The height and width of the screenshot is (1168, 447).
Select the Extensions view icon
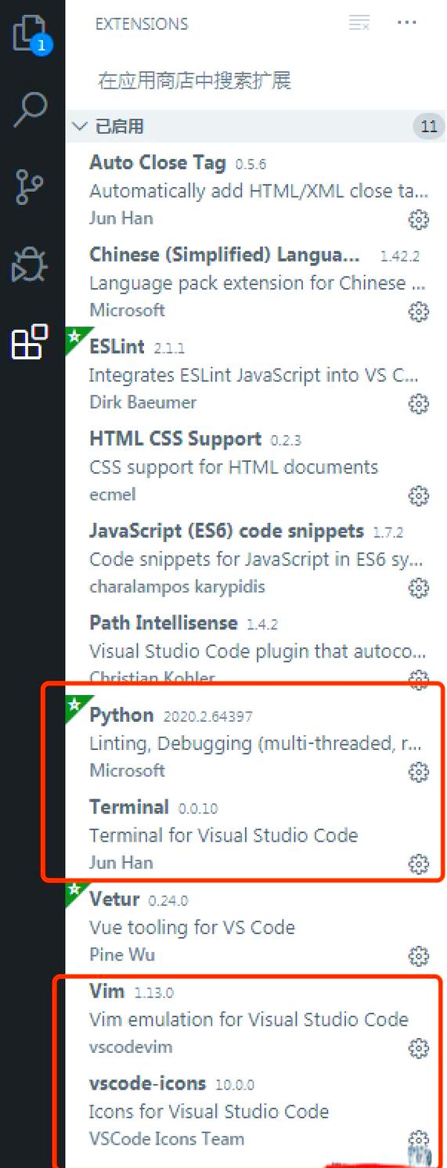click(x=30, y=341)
